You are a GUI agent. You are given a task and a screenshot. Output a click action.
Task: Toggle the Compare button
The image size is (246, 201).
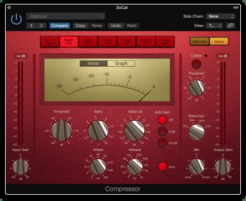coord(60,26)
